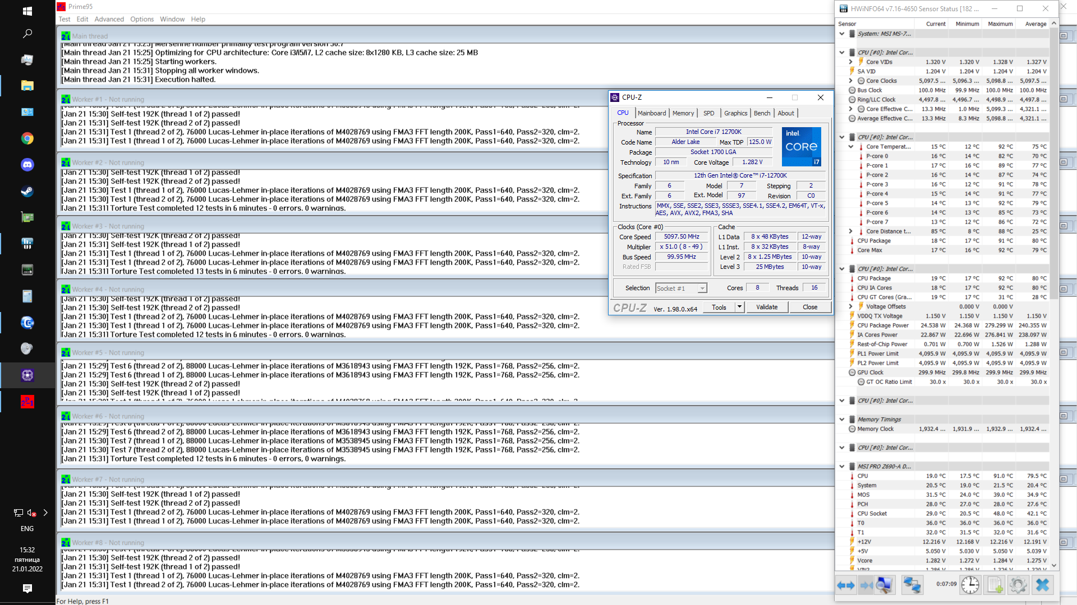
Task: Start logging with sheet-plus icon
Action: pyautogui.click(x=995, y=585)
